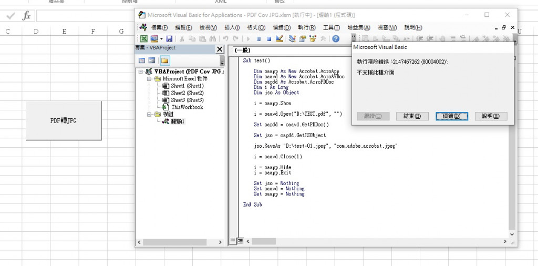538x266 pixels.
Task: Open the Toolbox toolbar icon
Action: pos(323,39)
